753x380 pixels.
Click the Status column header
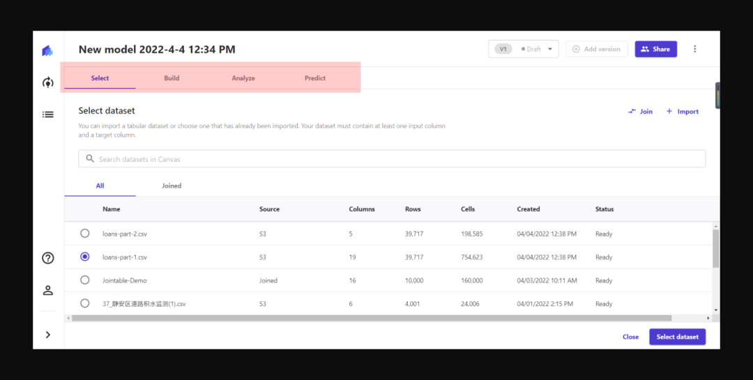604,209
